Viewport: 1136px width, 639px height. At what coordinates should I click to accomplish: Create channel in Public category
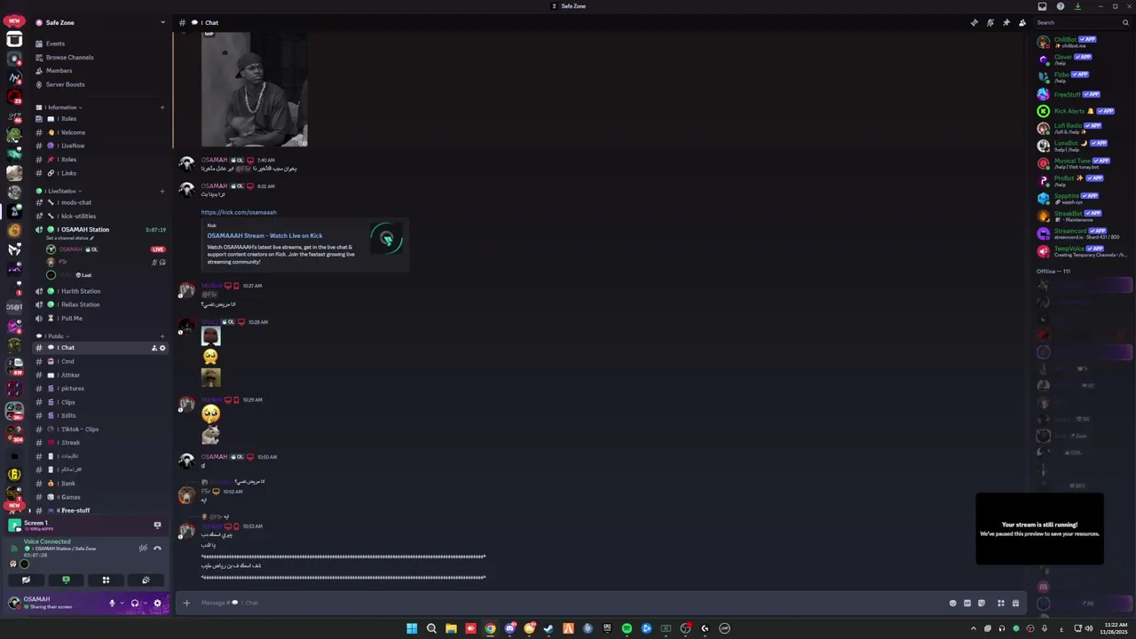tap(162, 336)
